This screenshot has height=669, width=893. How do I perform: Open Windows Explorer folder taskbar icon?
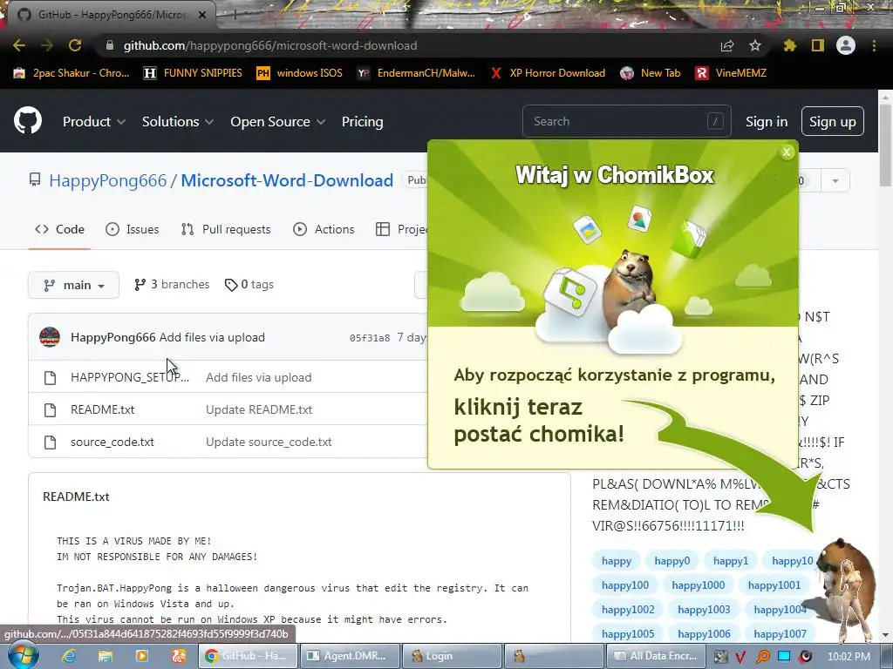point(106,656)
